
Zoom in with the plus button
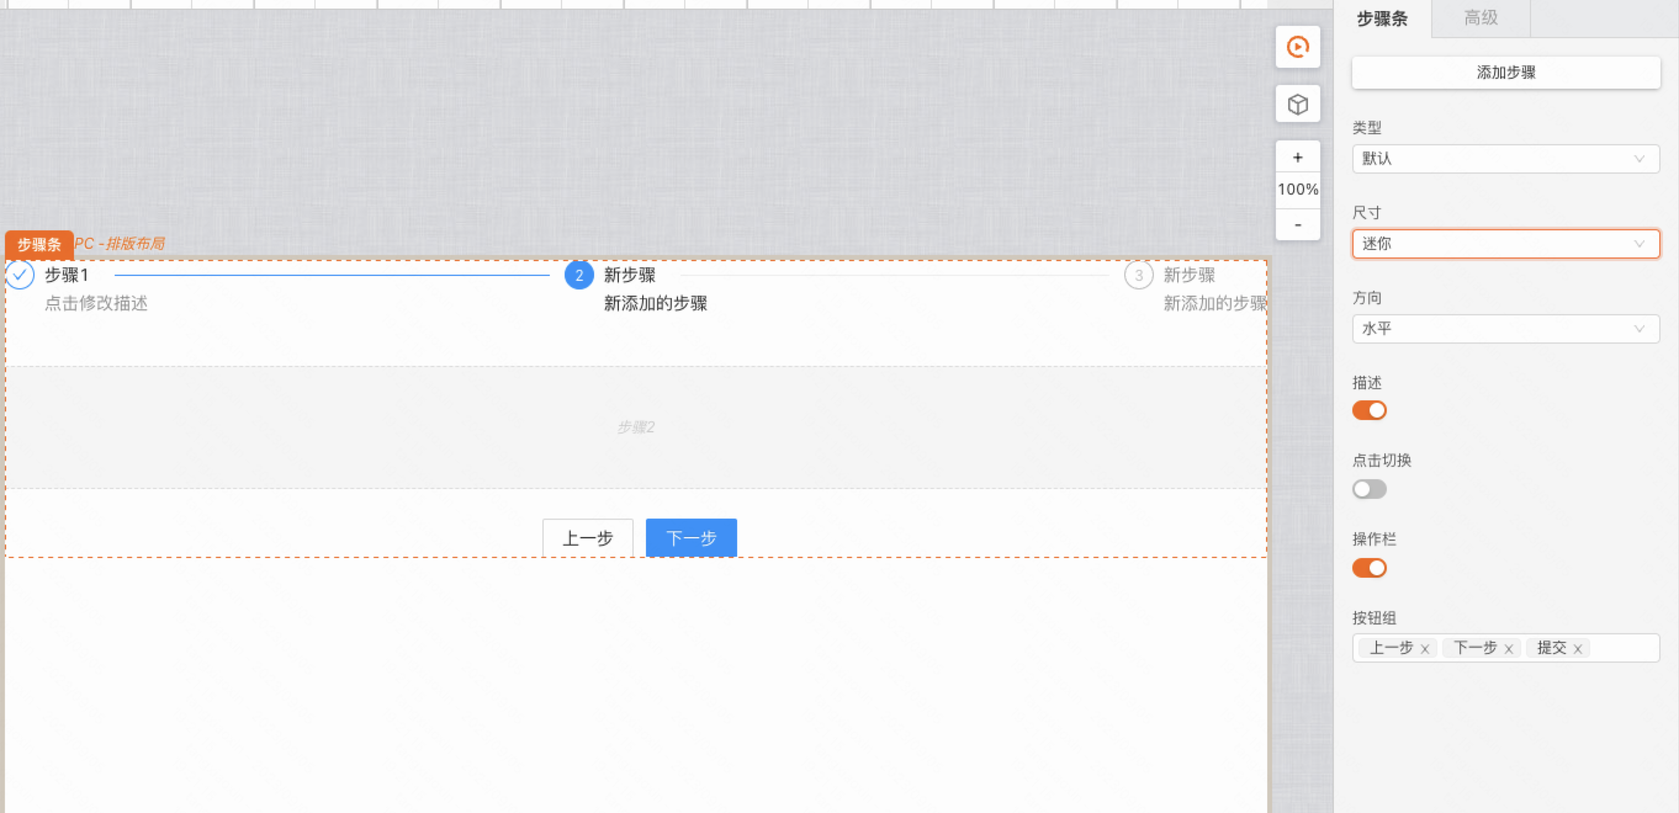(1297, 157)
